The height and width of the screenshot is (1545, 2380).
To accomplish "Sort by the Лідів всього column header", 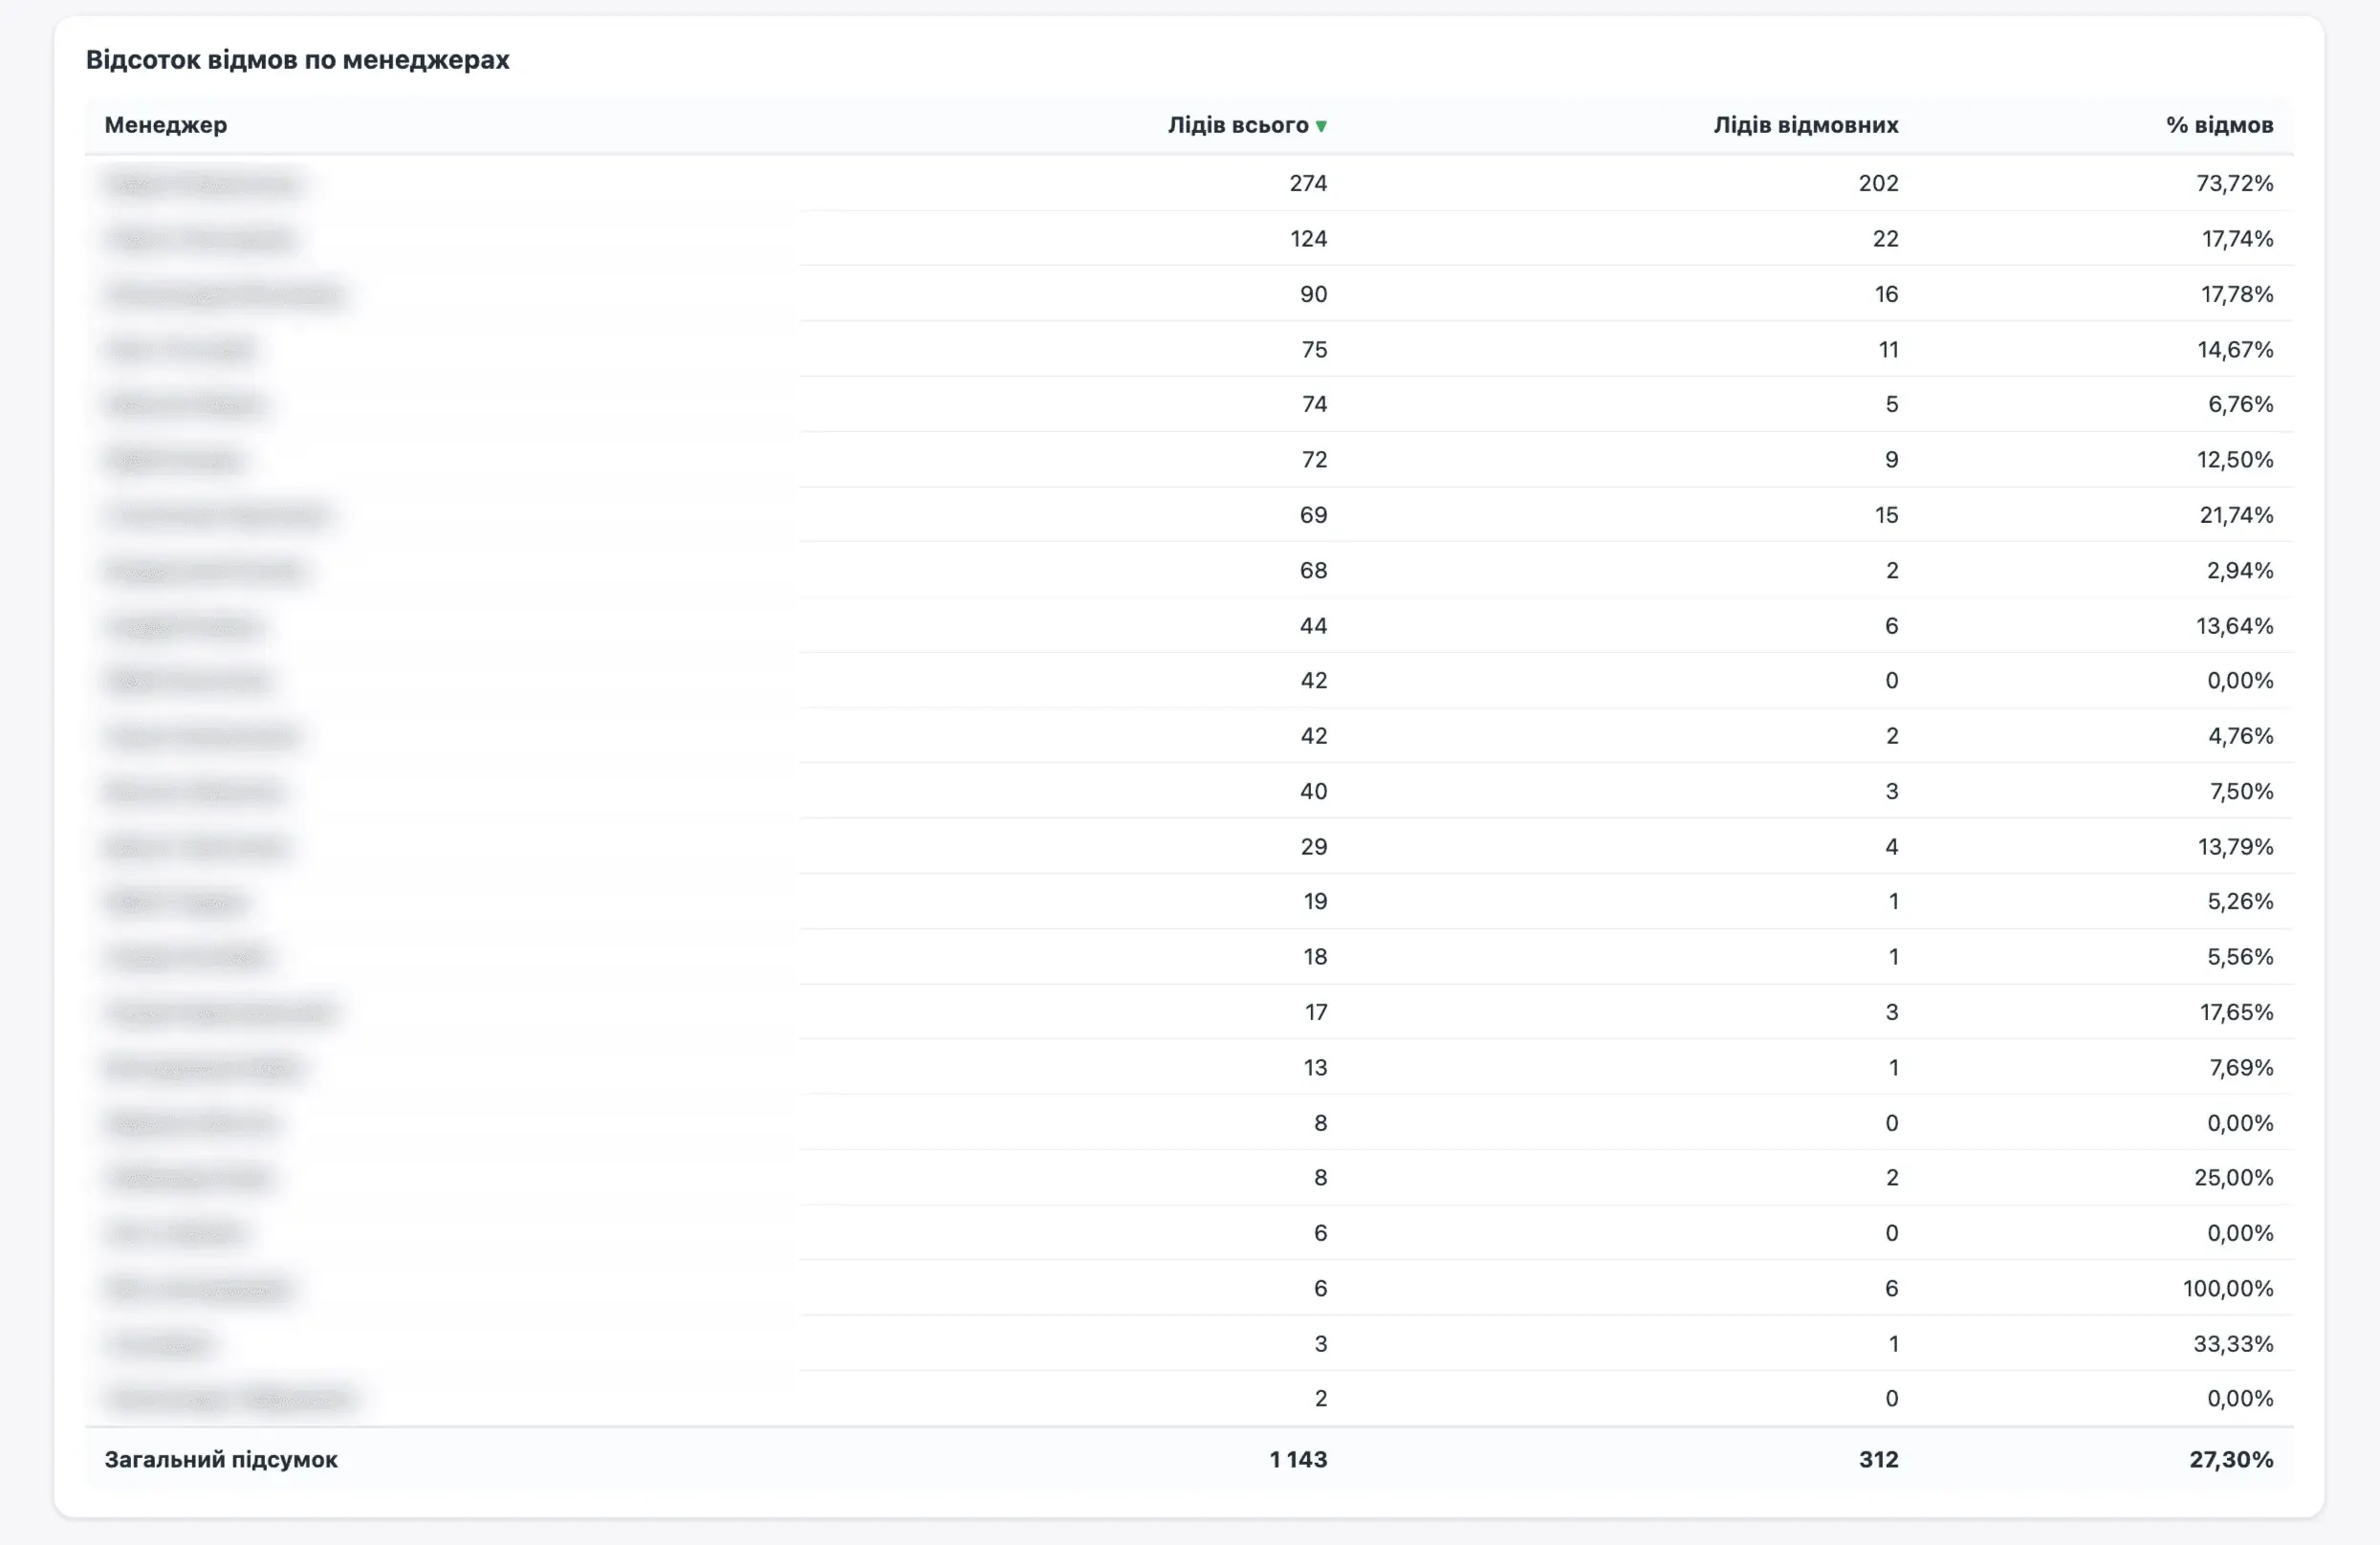I will [x=1238, y=125].
